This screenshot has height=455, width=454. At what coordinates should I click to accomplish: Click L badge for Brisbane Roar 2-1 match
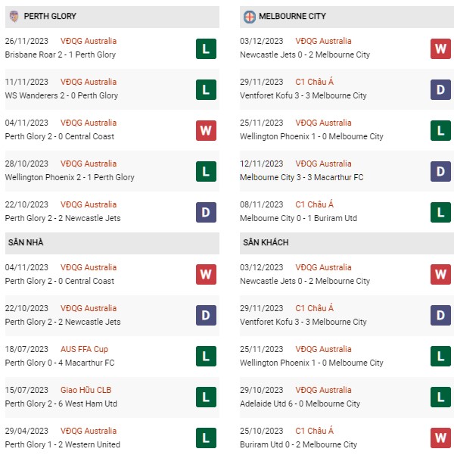[x=206, y=48]
